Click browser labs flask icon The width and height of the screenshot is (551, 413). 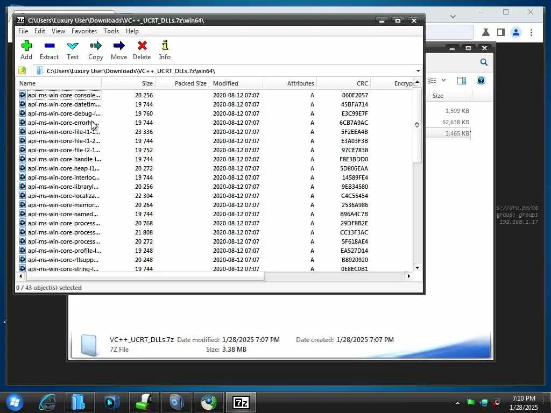click(486, 32)
